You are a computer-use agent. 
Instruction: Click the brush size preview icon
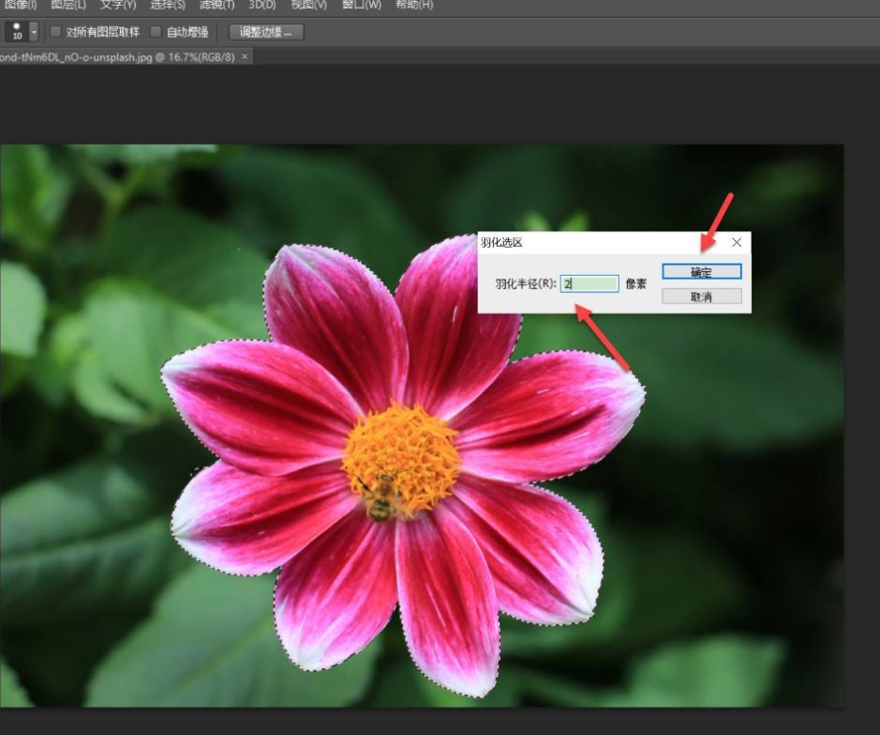(x=17, y=32)
